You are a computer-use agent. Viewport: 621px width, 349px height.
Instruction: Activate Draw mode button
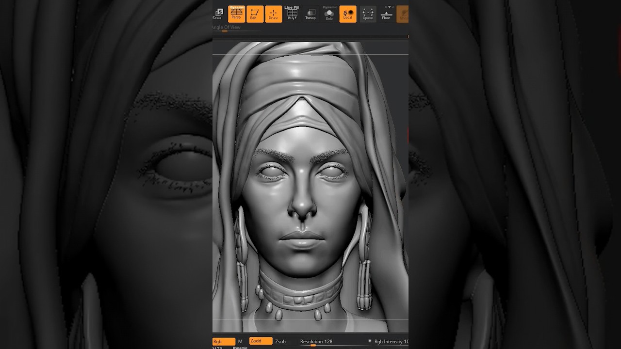(x=273, y=14)
